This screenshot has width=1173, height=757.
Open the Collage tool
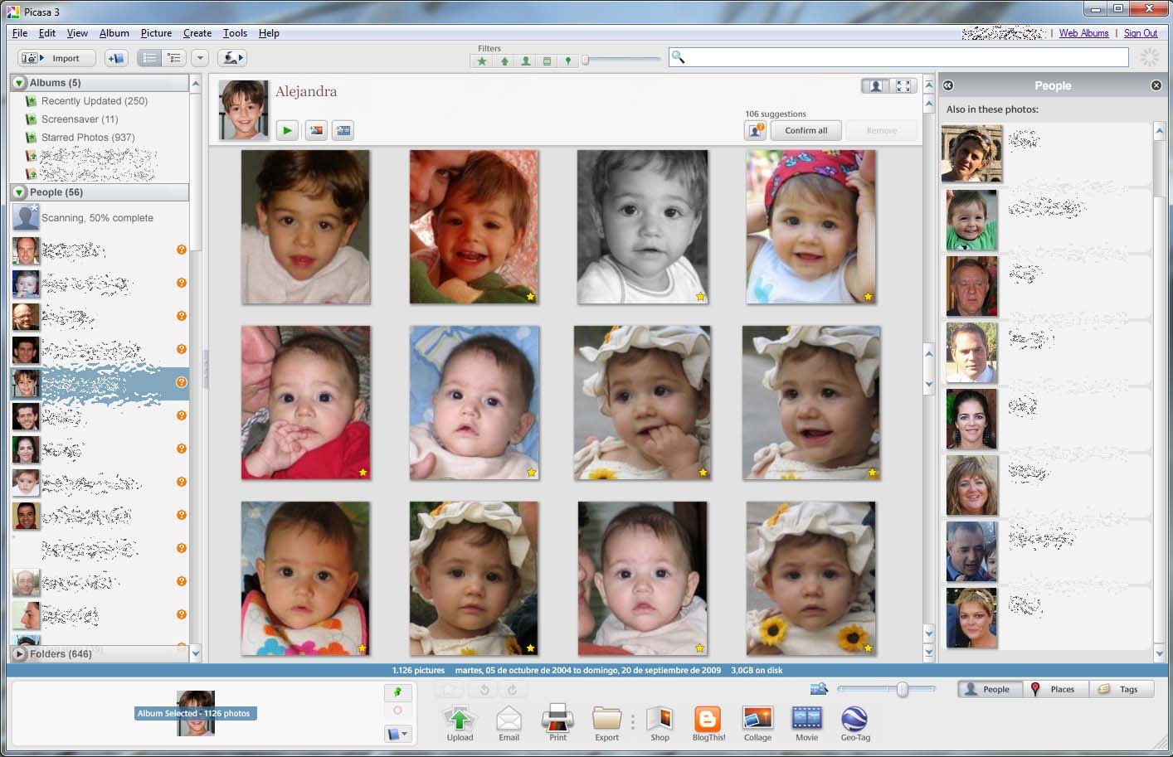pyautogui.click(x=757, y=721)
